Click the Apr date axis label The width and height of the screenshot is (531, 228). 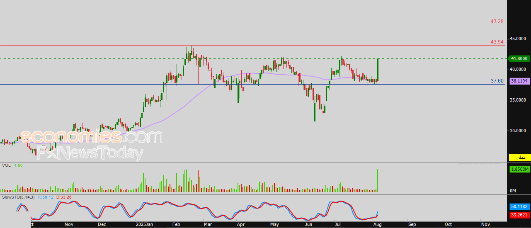[241, 224]
